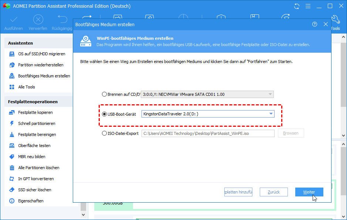The width and height of the screenshot is (347, 220).
Task: Select the USB-Boot-Gerät radio button
Action: (104, 114)
